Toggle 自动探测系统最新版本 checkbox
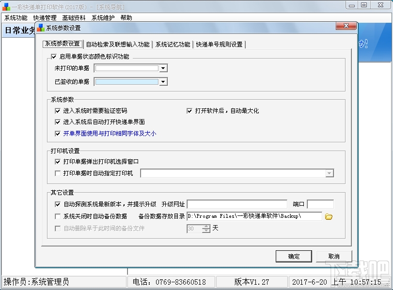393x290 pixels. point(58,204)
